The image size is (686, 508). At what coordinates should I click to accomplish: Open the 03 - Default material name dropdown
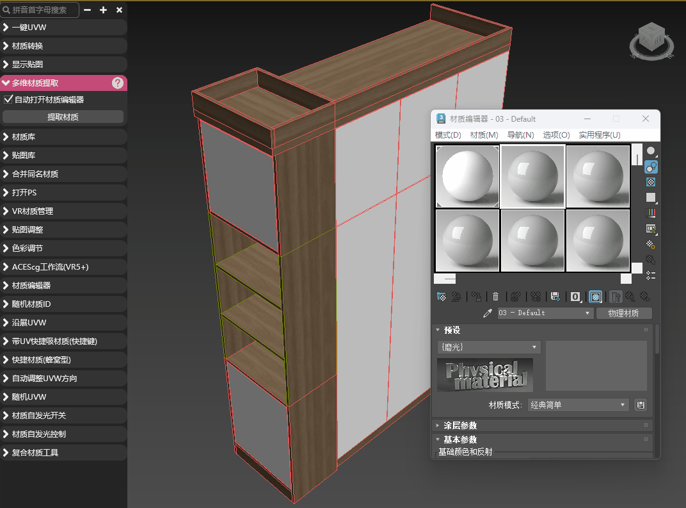[x=545, y=313]
